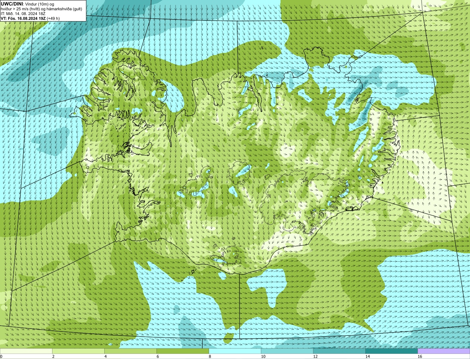The height and width of the screenshot is (359, 470).
Task: Click the legend label "8"
Action: (x=210, y=356)
